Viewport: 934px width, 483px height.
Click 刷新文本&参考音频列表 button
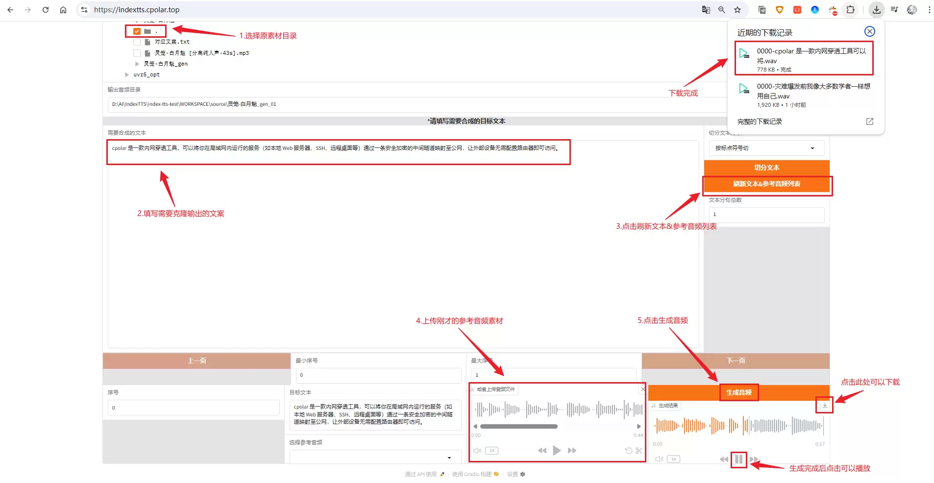click(766, 184)
